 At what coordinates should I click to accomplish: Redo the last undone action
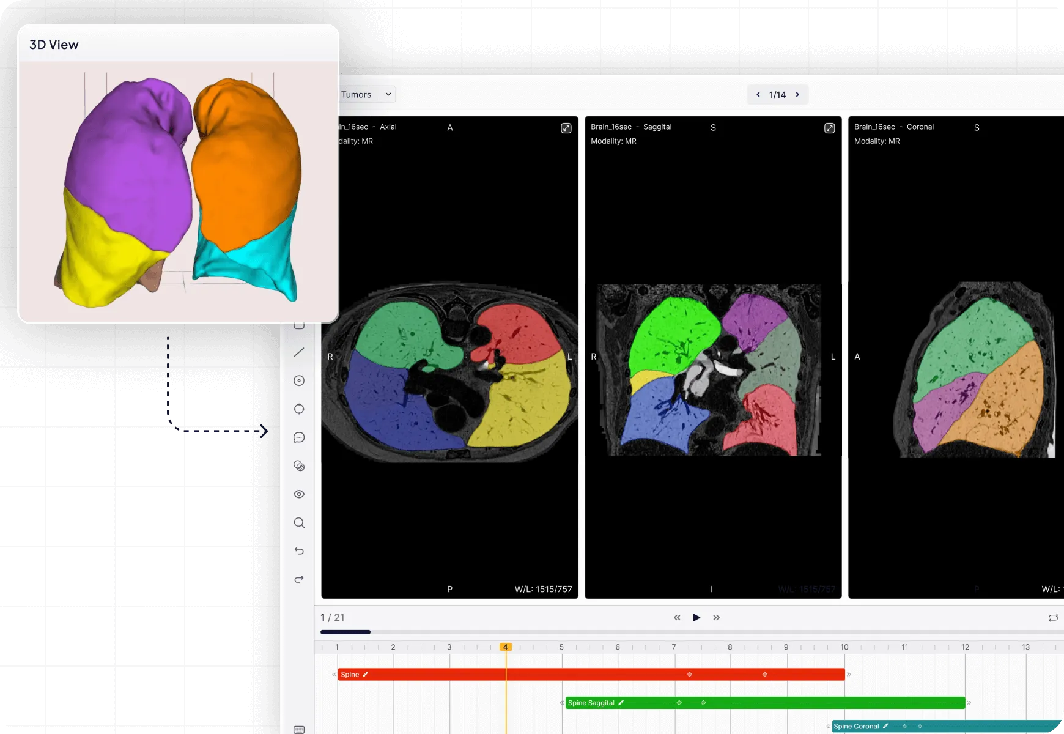tap(299, 579)
